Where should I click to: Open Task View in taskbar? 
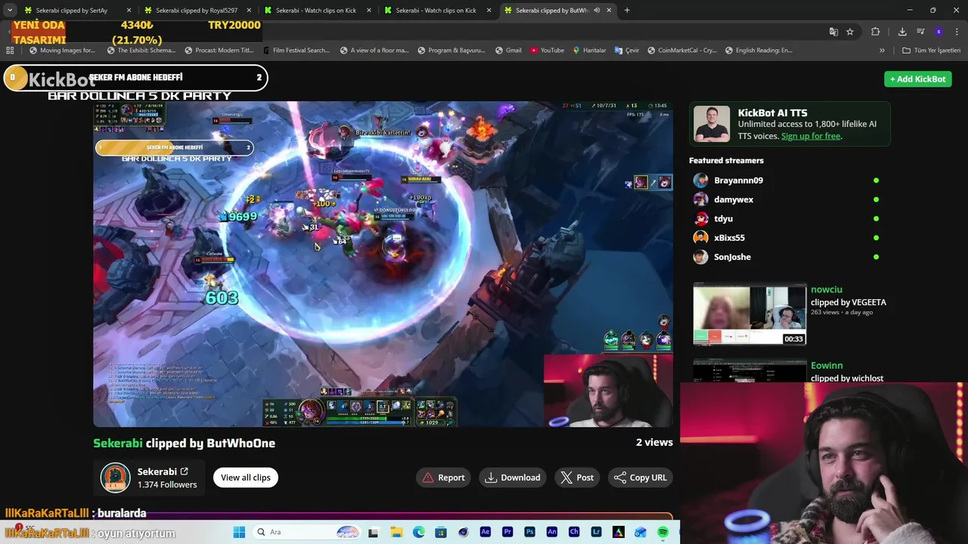[374, 532]
